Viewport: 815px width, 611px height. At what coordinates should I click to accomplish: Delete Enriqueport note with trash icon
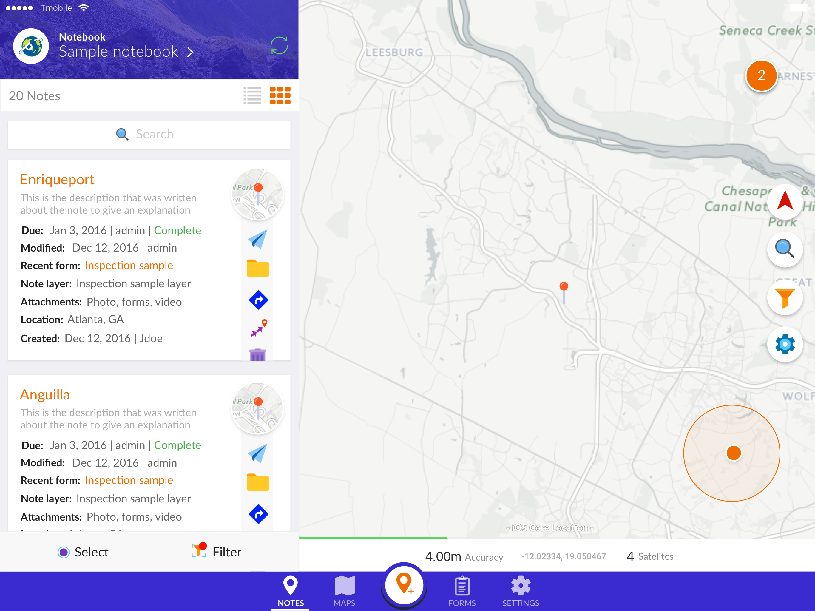[x=257, y=354]
